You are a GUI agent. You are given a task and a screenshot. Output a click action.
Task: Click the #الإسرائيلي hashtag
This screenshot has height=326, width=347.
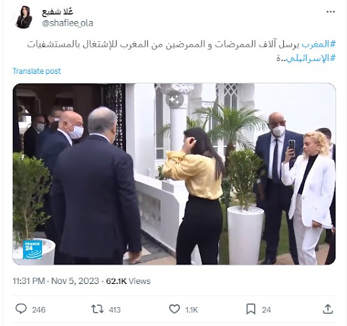pos(311,58)
